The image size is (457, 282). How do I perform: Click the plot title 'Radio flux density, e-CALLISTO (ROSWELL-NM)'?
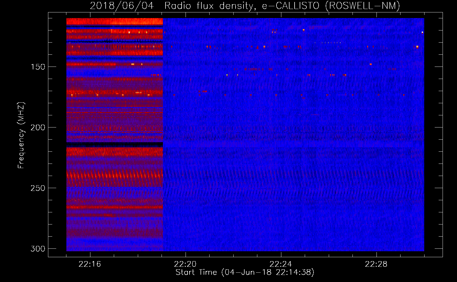(282, 6)
